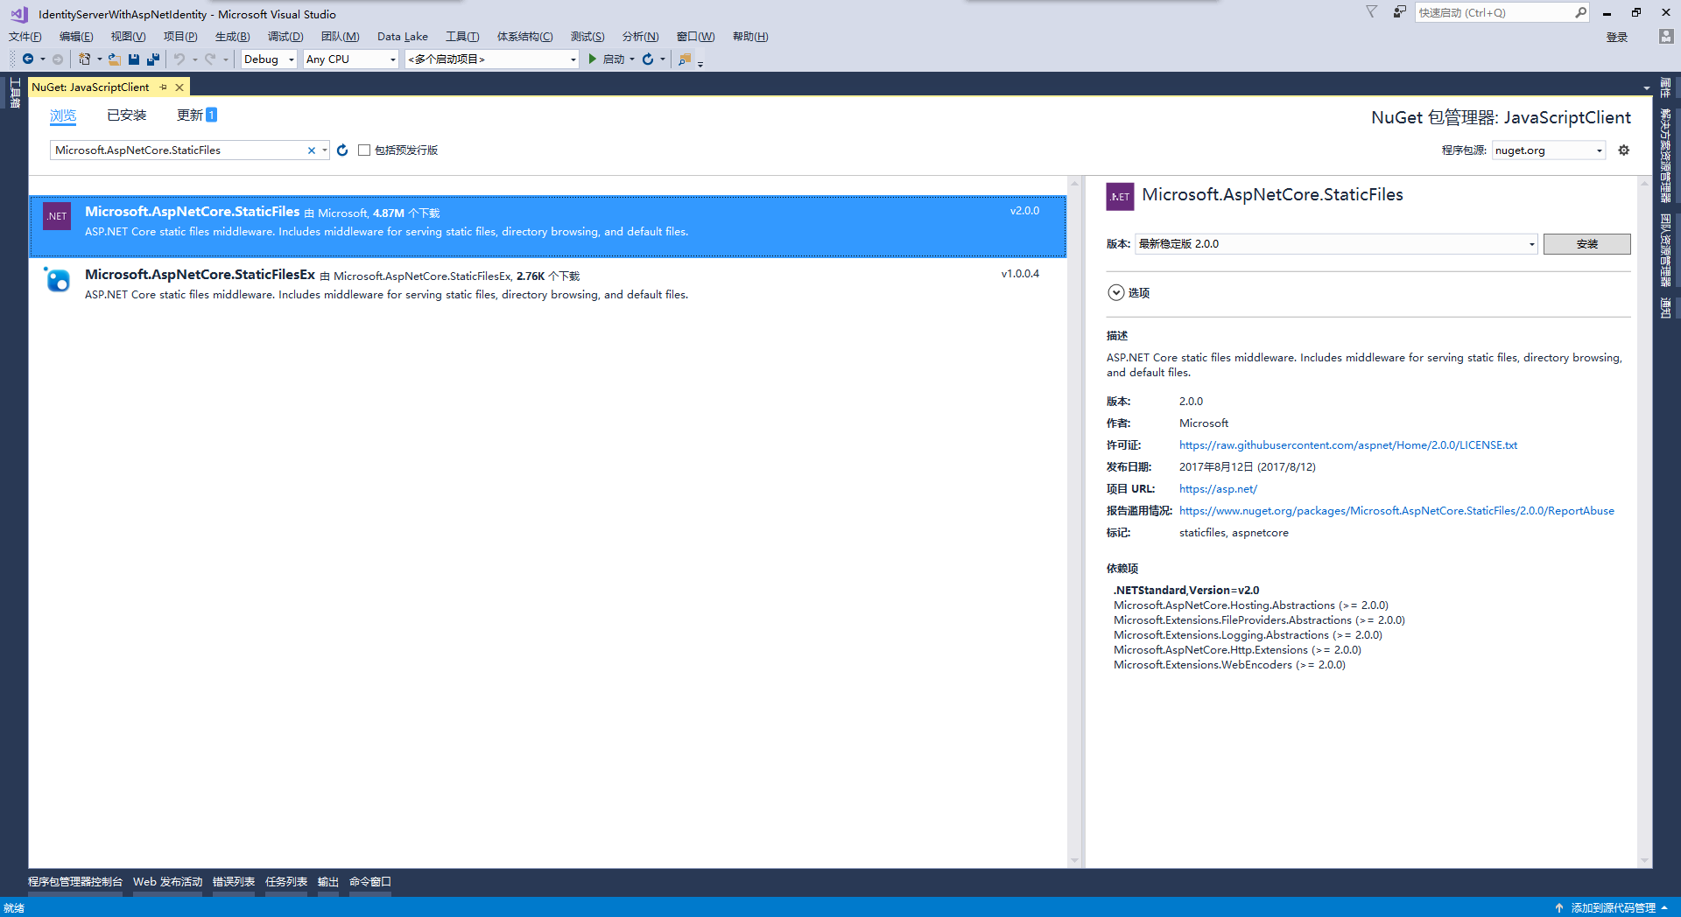Image resolution: width=1681 pixels, height=917 pixels.
Task: Click the account avatar icon
Action: click(1666, 36)
